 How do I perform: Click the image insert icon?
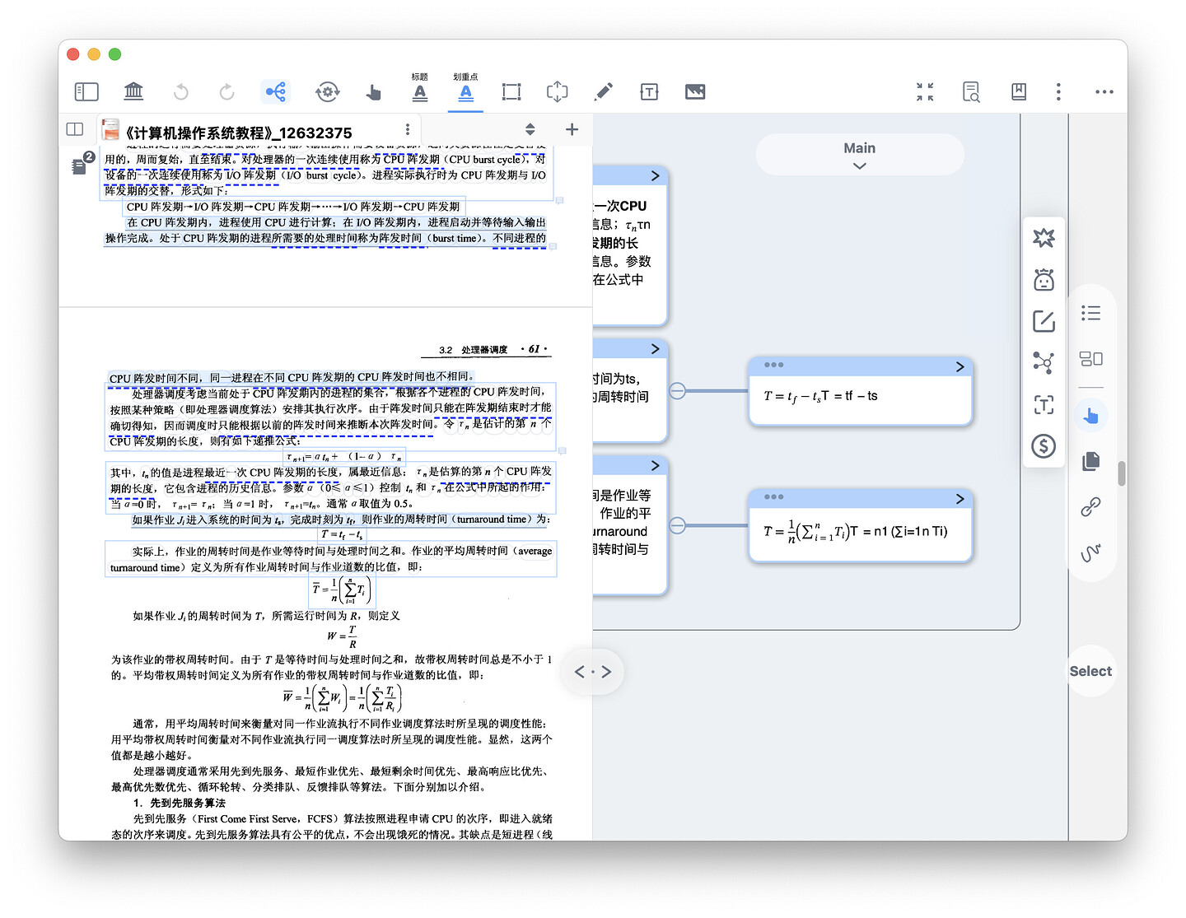tap(695, 91)
